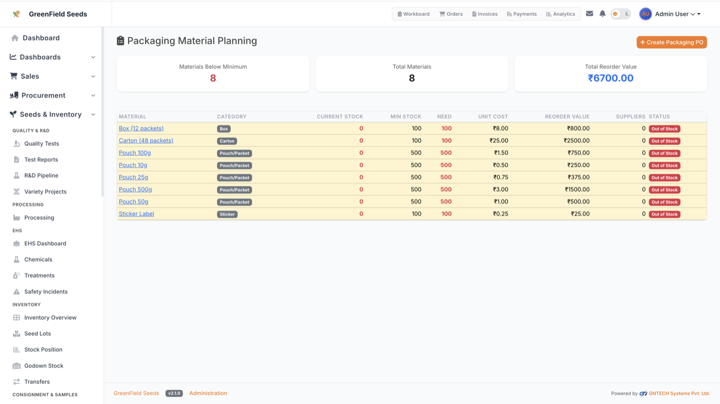Open the Sticker Label link

[x=136, y=214]
